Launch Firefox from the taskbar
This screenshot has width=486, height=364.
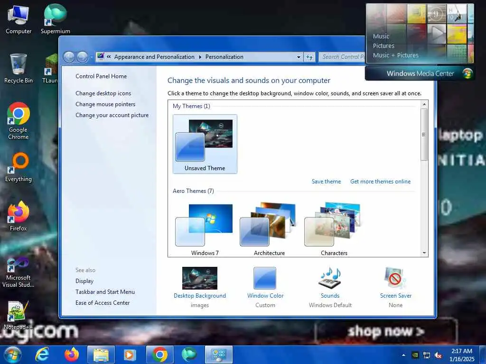[72, 355]
